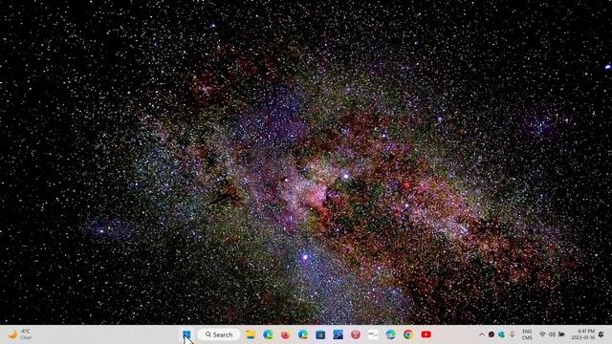612x344 pixels.
Task: Open the notification bell at taskbar end
Action: [x=601, y=334]
